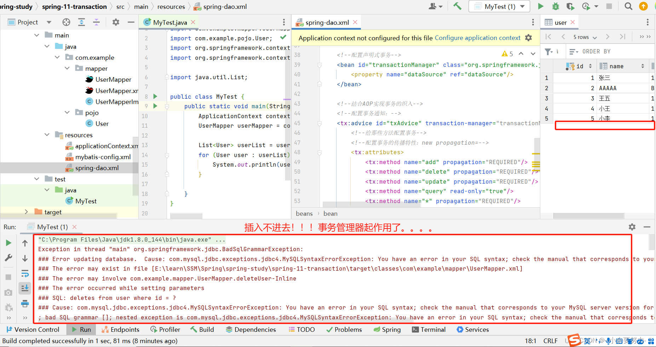Open MyTest (1) run configuration dropdown

(x=499, y=6)
